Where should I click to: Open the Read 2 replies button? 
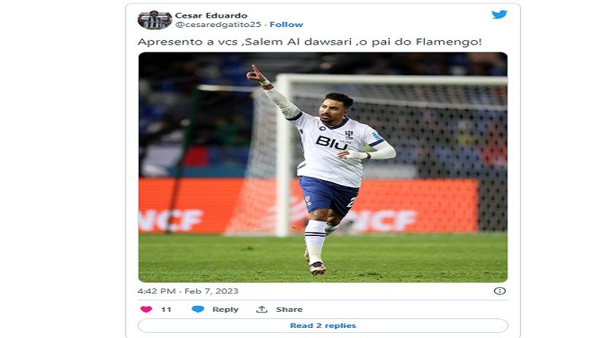(323, 326)
